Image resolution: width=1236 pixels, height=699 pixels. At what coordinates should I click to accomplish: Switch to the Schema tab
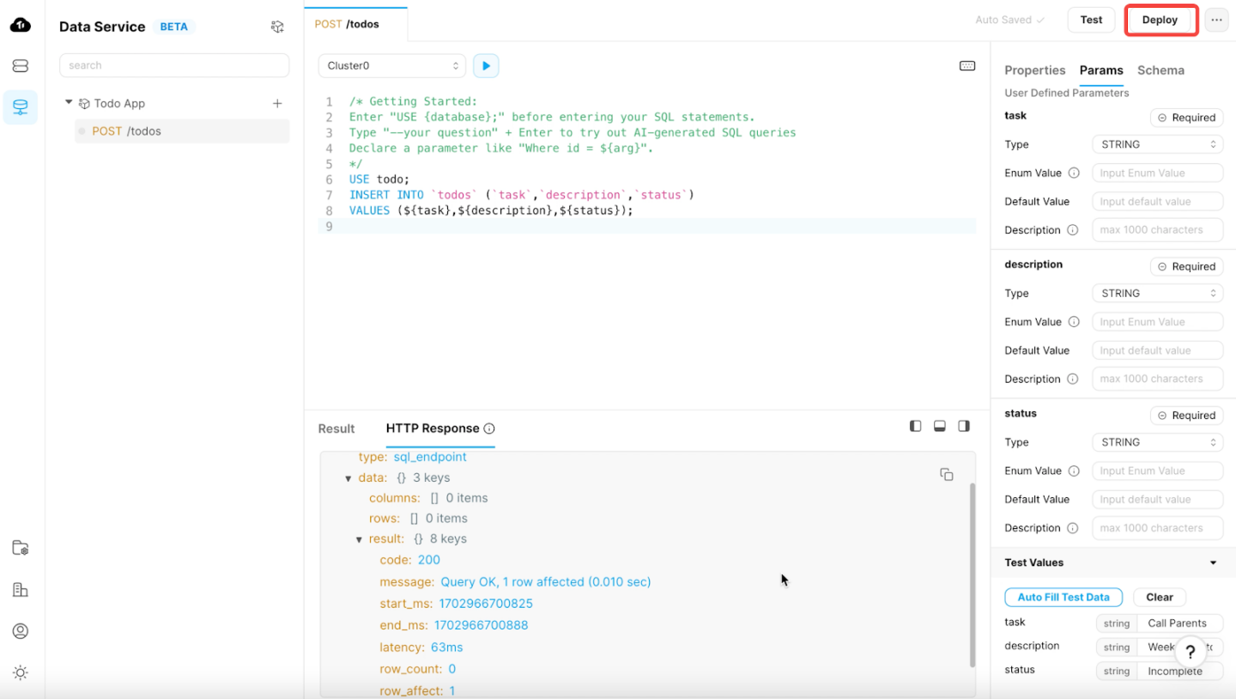(1160, 70)
